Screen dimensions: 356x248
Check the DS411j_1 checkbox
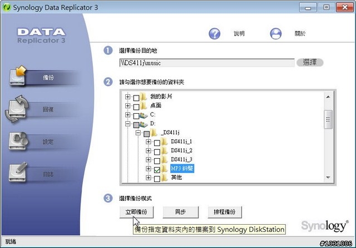157,143
